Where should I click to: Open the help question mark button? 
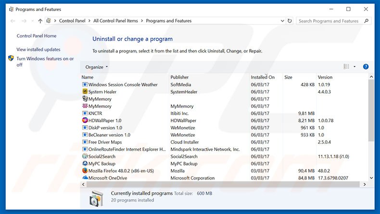coord(366,67)
